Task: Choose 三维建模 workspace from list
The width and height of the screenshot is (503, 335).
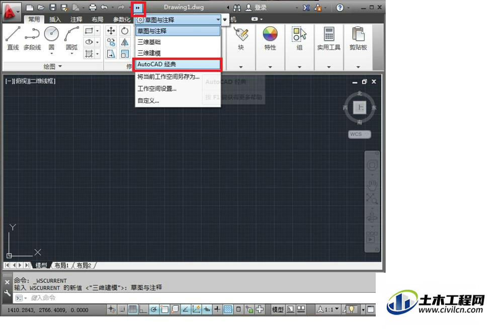Action: (178, 53)
